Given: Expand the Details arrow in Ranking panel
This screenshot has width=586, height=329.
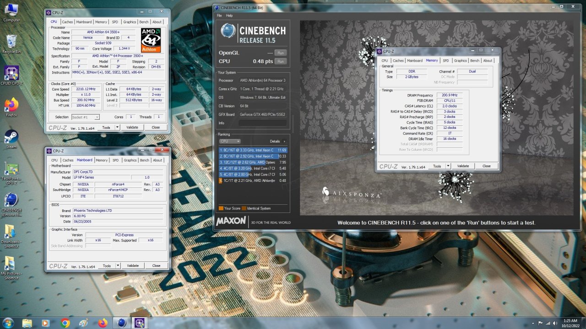Looking at the screenshot, I should 284,142.
